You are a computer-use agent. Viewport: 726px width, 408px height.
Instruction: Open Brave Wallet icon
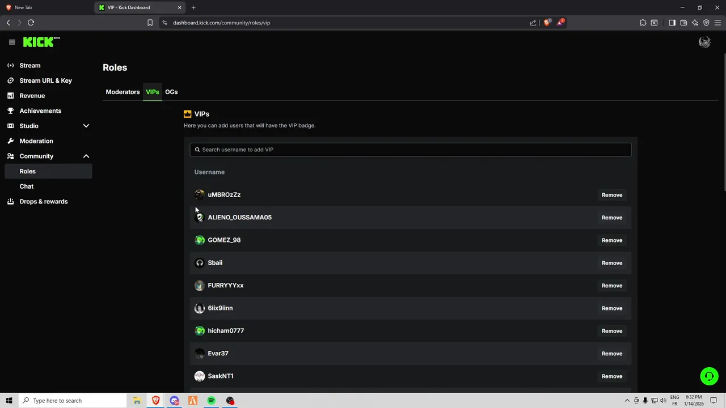pos(683,23)
